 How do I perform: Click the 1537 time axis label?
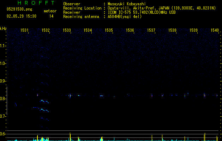[x=151, y=30]
